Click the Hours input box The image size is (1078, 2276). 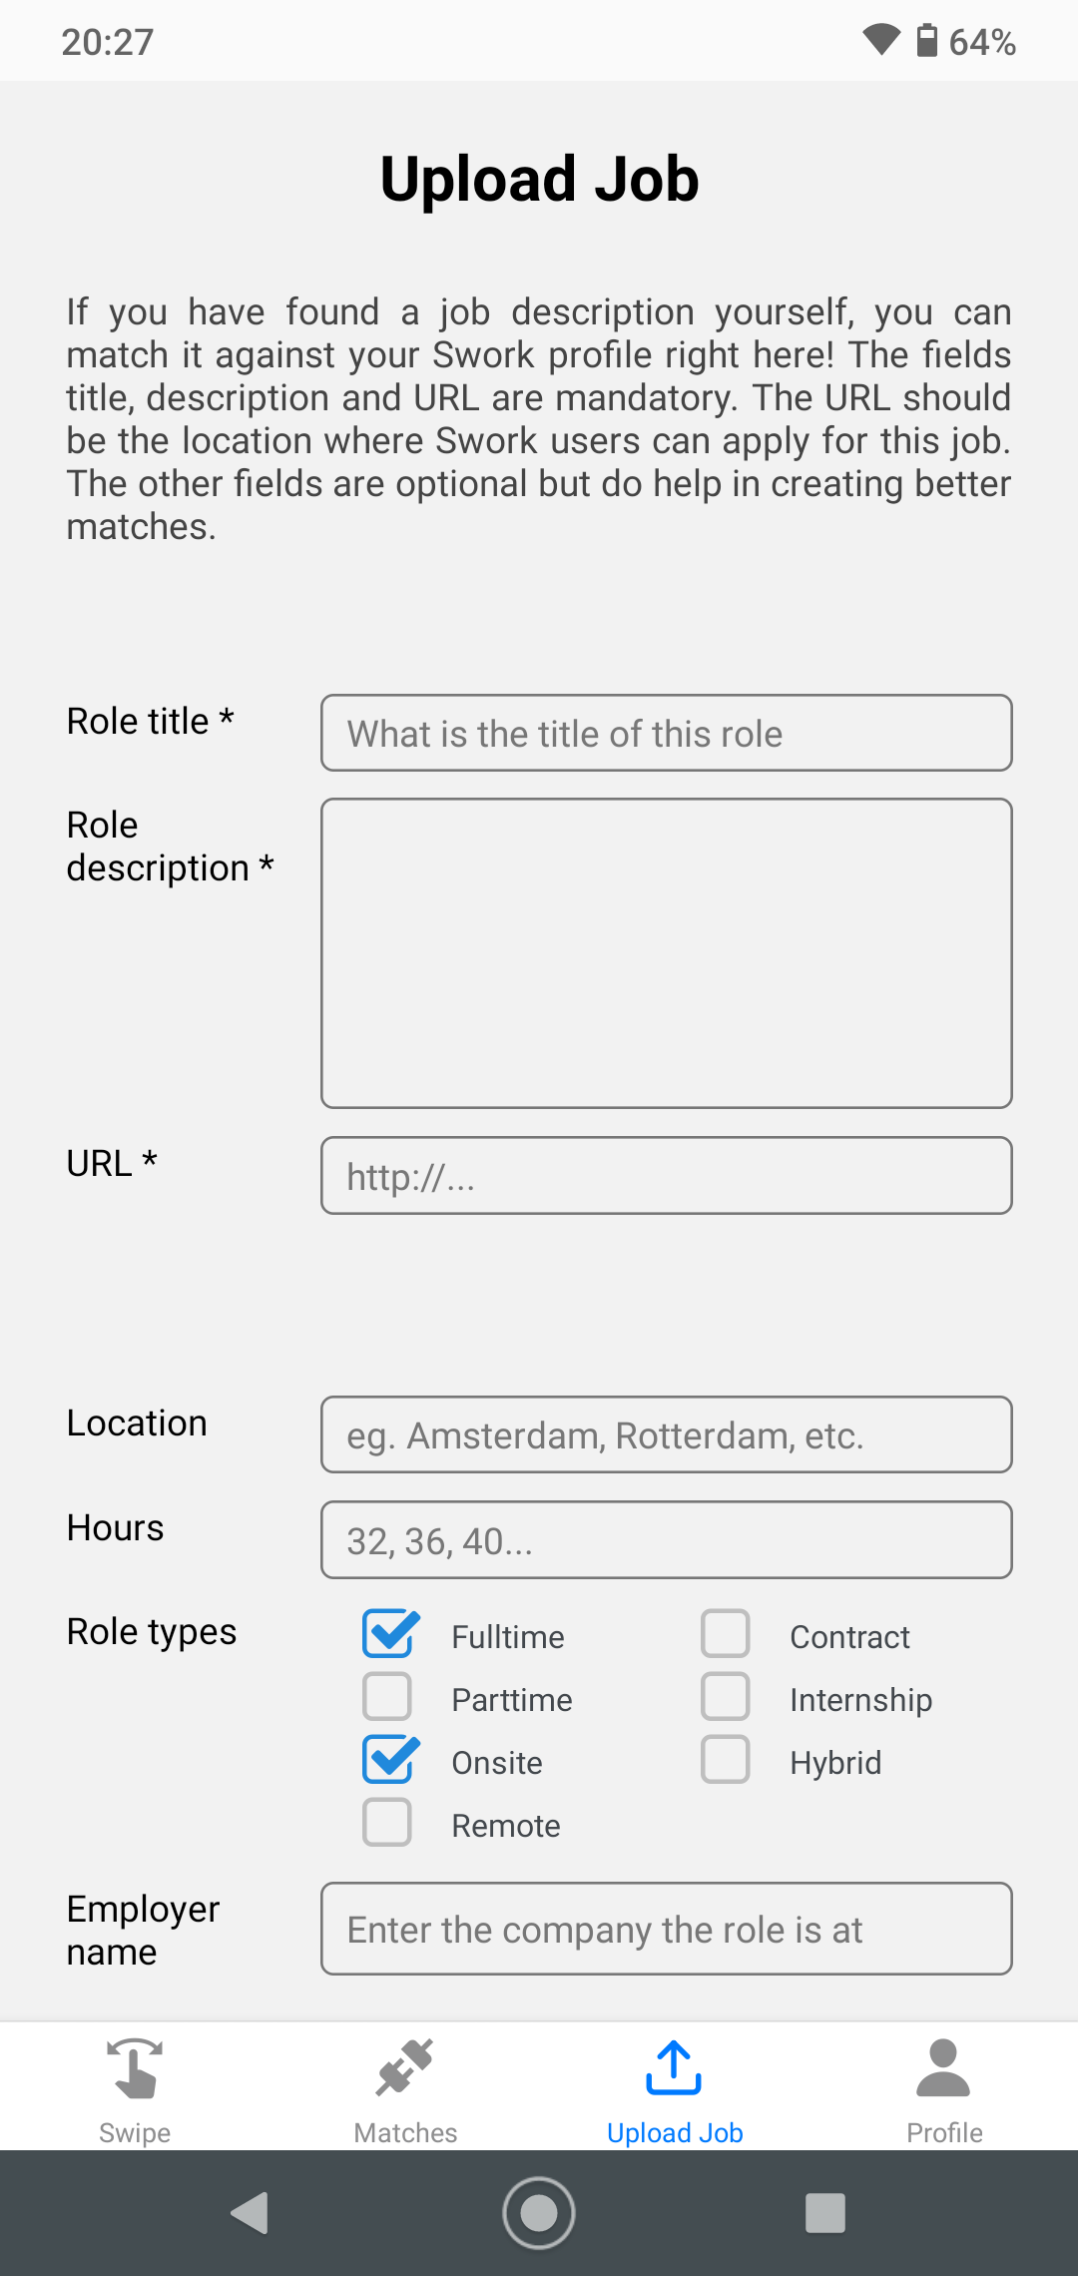click(x=667, y=1539)
